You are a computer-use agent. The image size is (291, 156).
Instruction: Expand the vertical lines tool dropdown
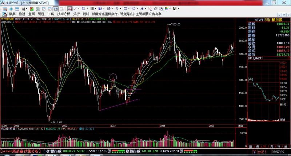click(95, 8)
